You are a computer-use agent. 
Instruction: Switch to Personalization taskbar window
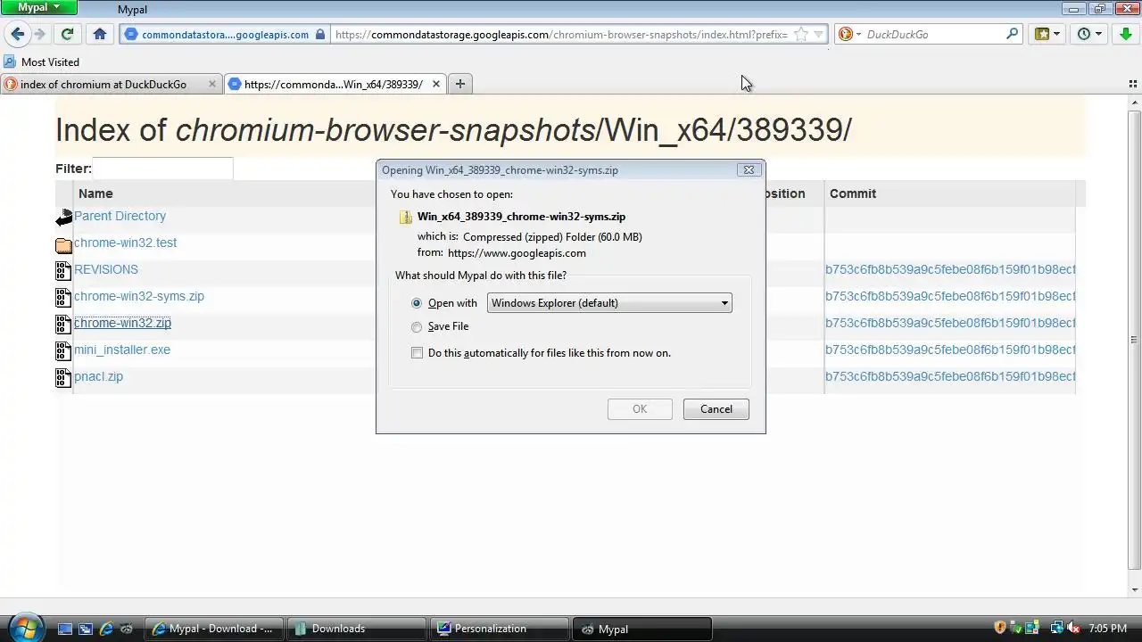(499, 629)
